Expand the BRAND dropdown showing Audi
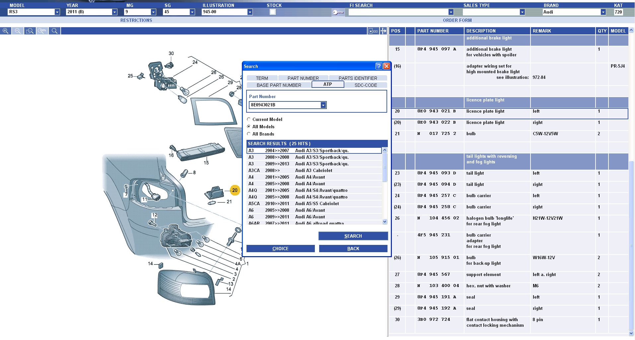 coord(603,12)
